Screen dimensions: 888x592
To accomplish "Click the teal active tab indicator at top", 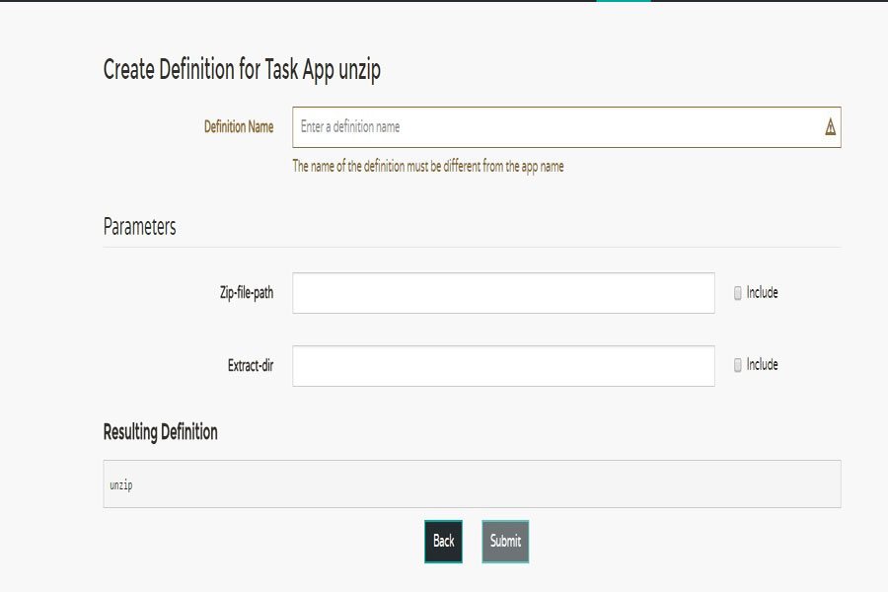I will coord(624,2).
